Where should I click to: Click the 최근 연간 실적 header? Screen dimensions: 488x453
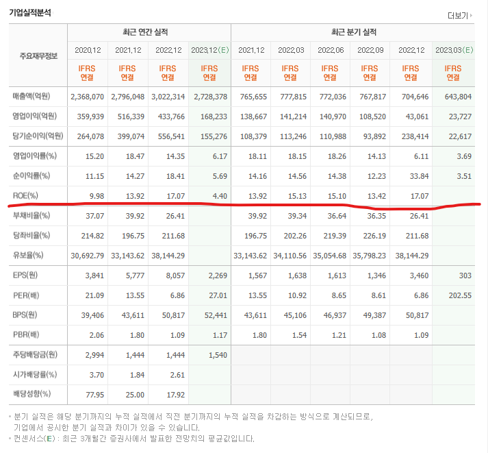pos(145,32)
